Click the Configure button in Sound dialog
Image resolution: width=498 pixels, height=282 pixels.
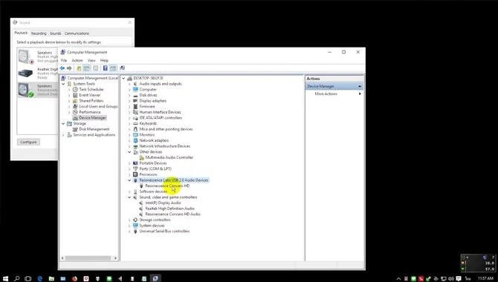[28, 142]
